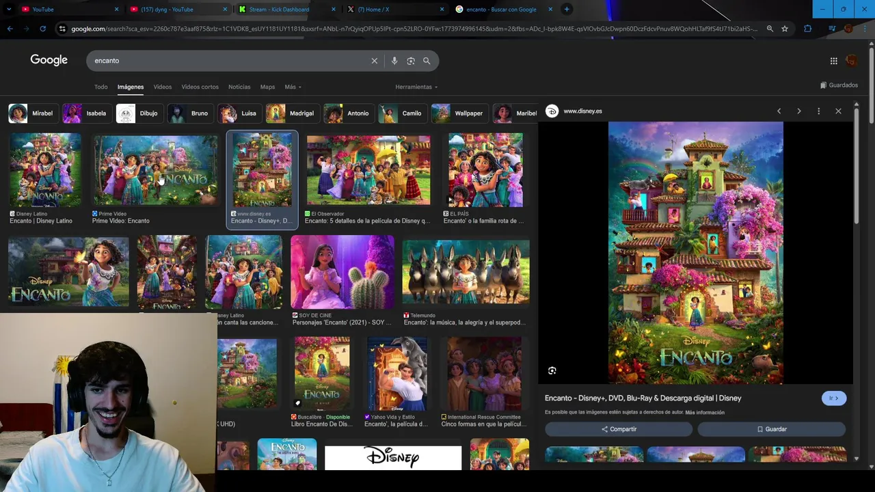Go to next image in preview panel

point(799,111)
